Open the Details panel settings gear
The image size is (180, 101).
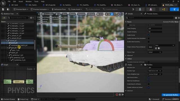(x=179, y=18)
